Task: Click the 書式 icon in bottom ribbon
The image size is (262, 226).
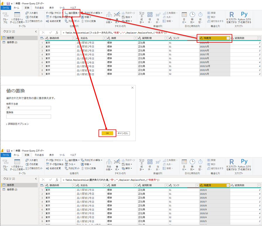Action: pyautogui.click(x=117, y=162)
